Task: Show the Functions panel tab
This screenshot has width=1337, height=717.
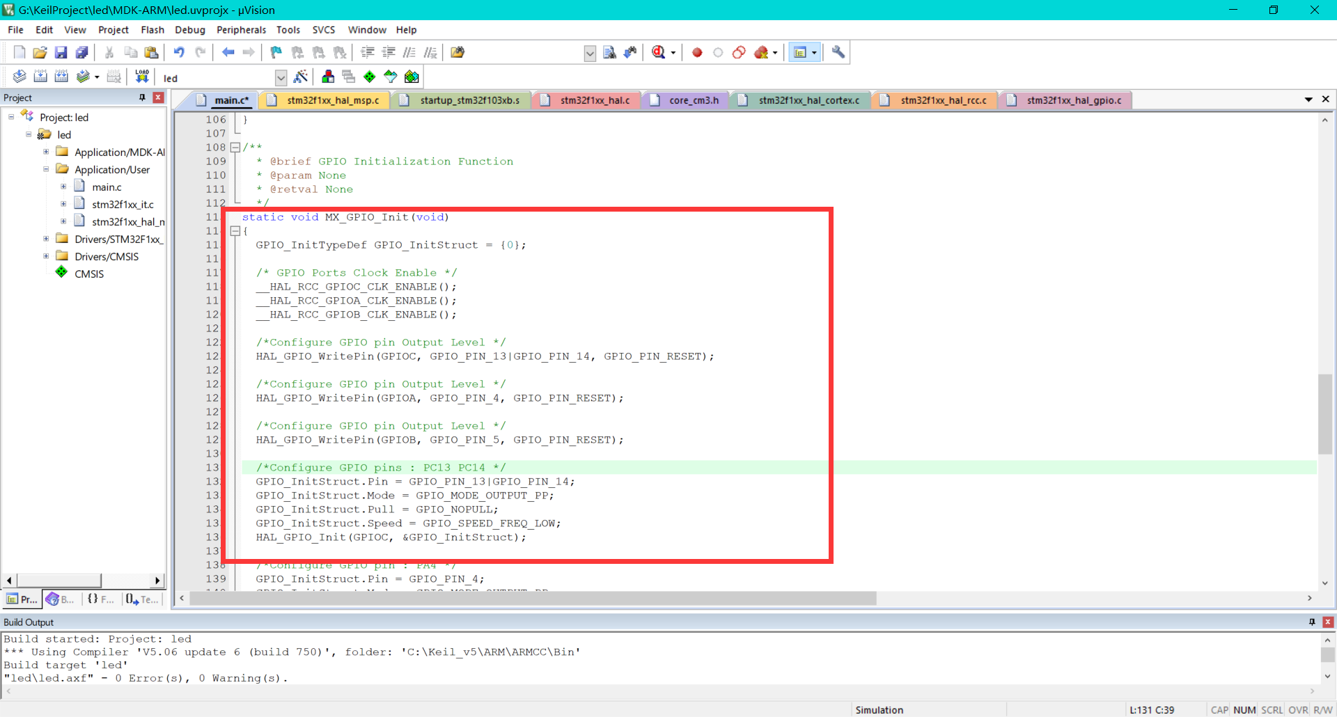Action: (x=101, y=599)
